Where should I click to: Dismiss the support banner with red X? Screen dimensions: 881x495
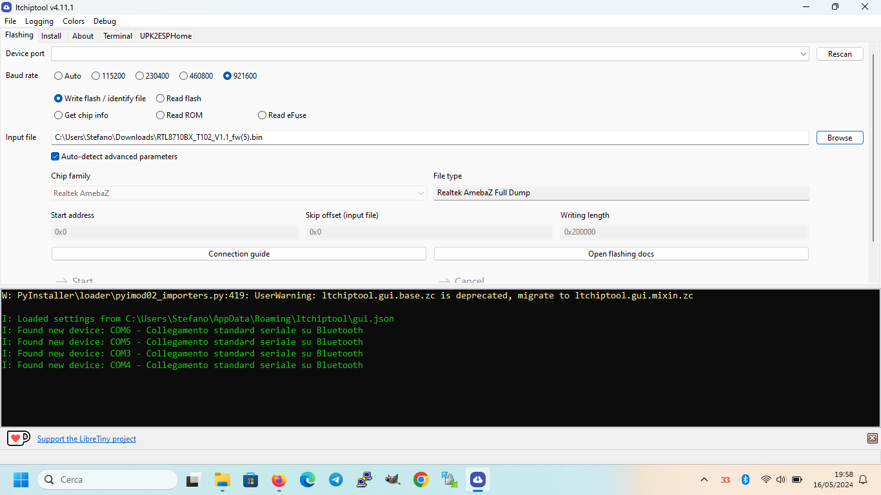coord(873,438)
